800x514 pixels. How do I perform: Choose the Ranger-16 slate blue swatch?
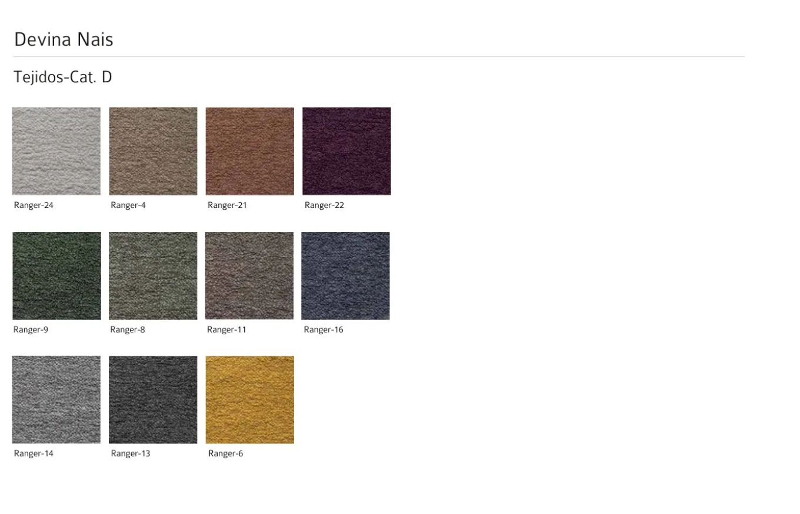[345, 276]
